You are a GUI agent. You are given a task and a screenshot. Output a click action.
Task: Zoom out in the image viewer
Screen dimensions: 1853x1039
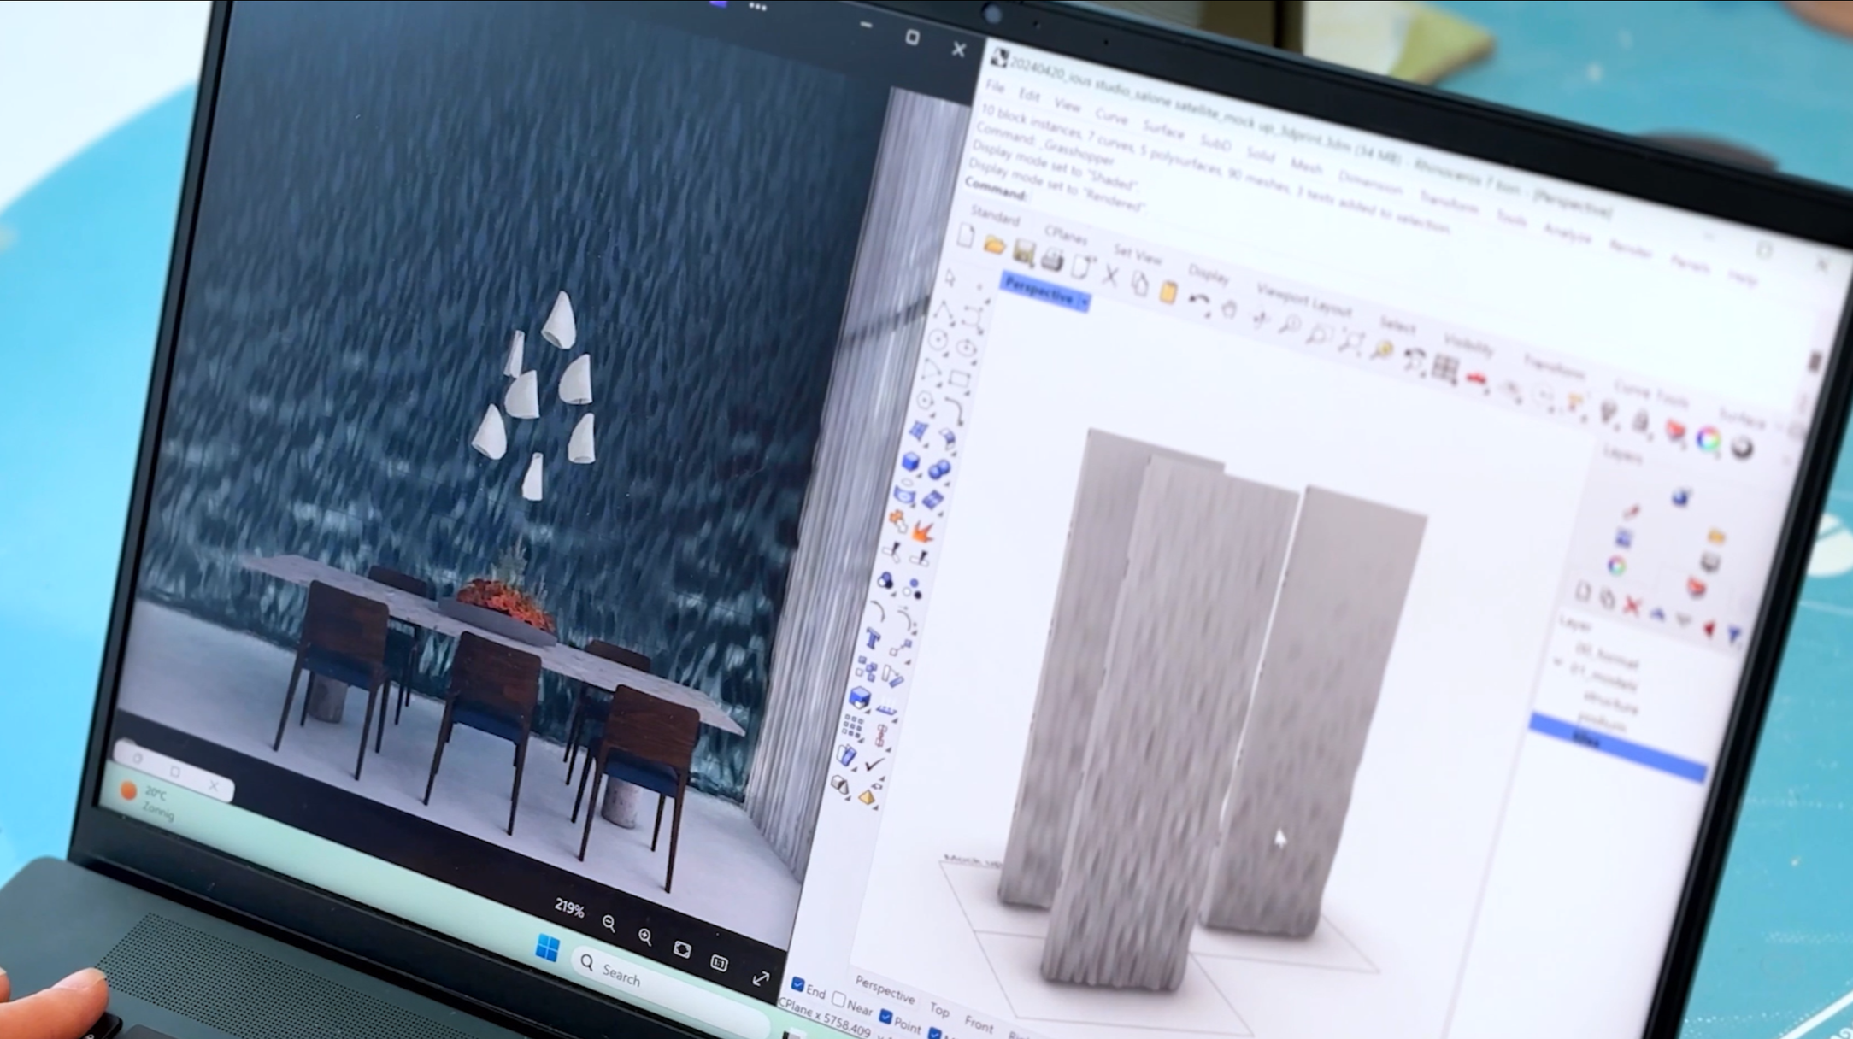tap(609, 923)
